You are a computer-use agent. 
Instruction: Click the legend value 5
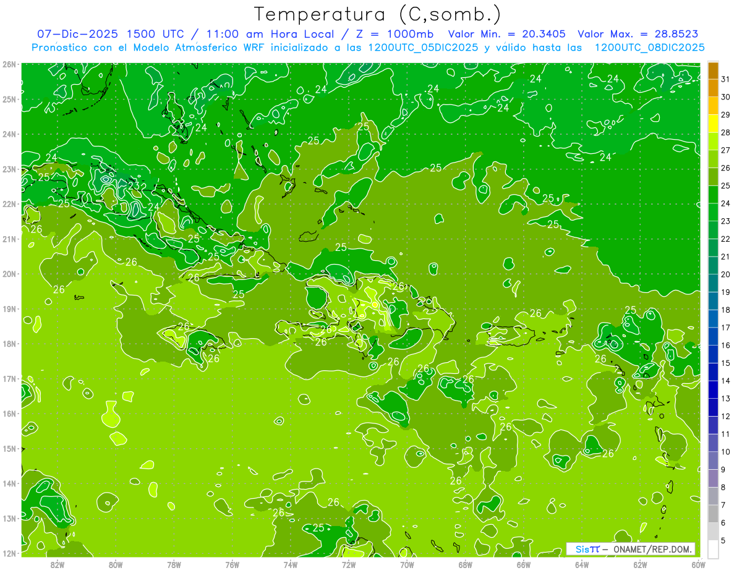tap(724, 540)
